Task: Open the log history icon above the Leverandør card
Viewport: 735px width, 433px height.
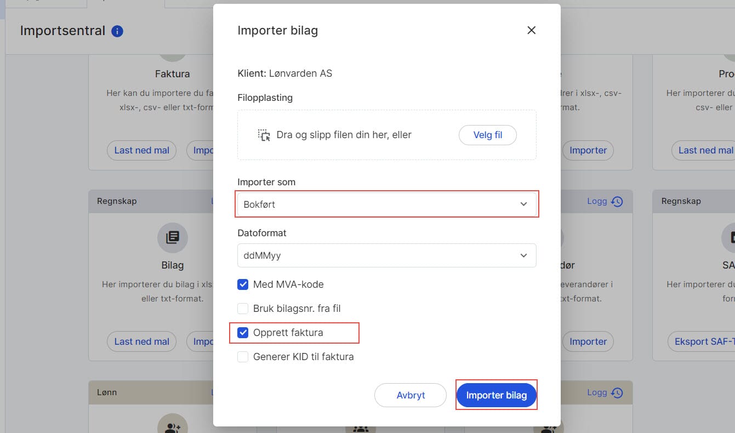Action: pyautogui.click(x=617, y=201)
